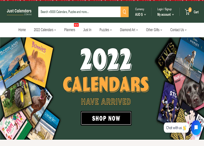This screenshot has width=204, height=146.
Task: Expand the Other Gifts menu
Action: pyautogui.click(x=154, y=30)
